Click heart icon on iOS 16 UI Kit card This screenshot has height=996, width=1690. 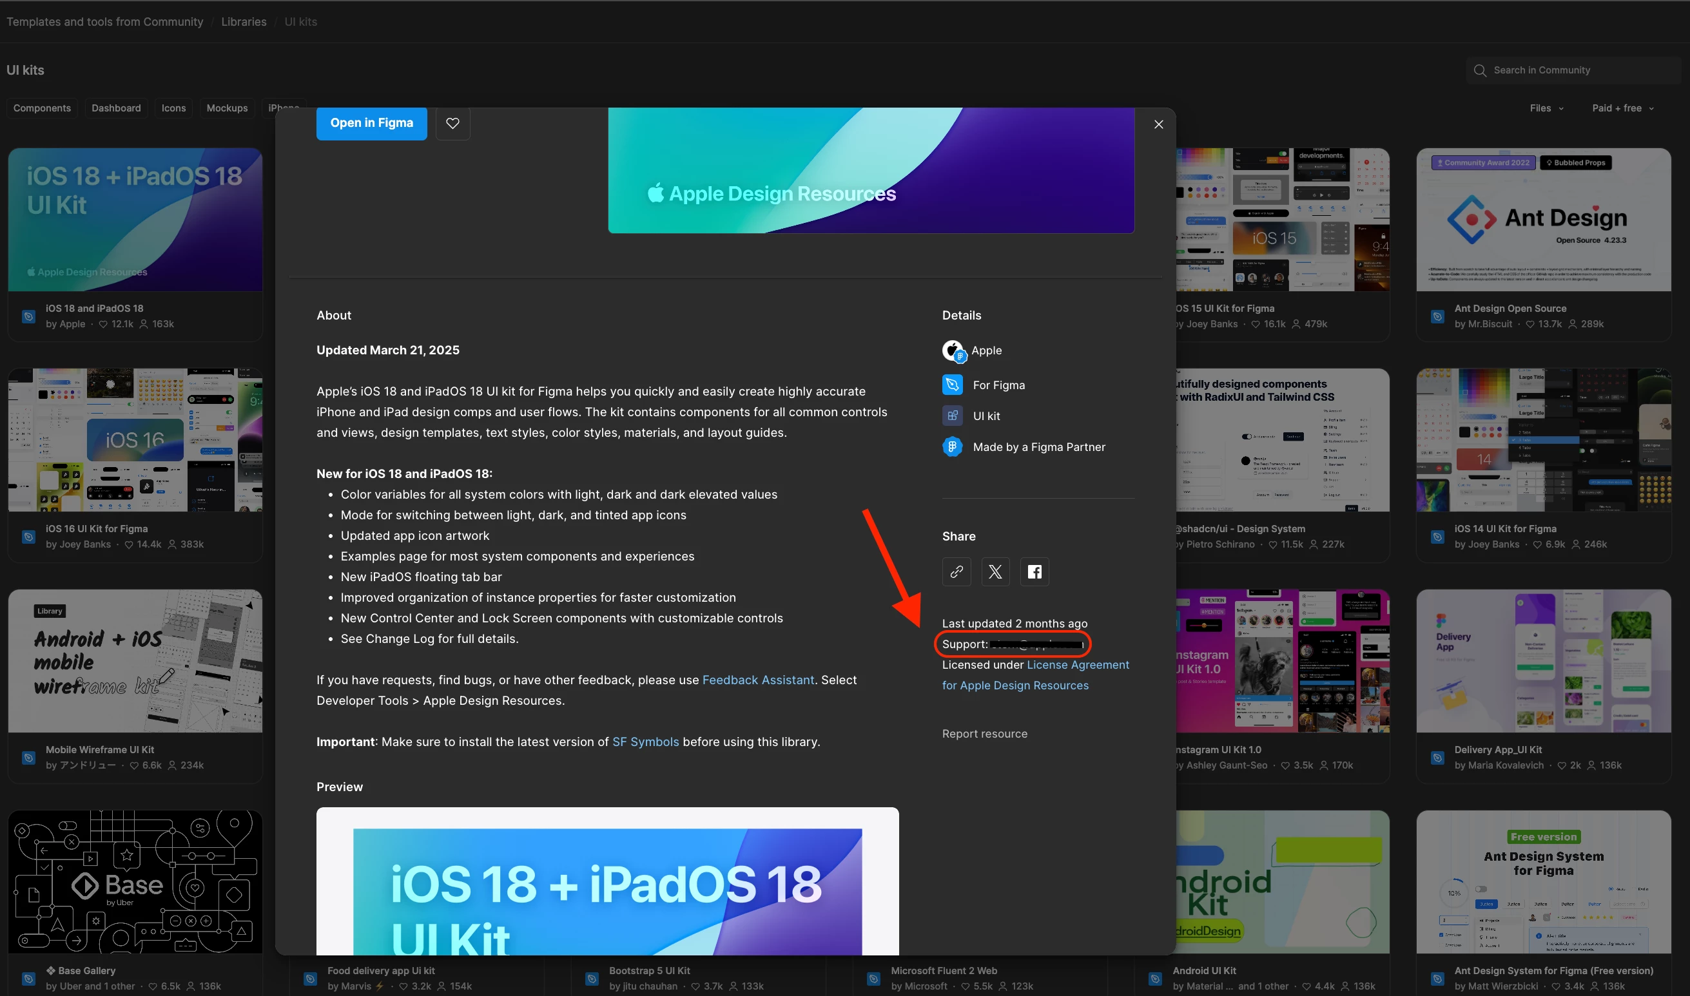(129, 544)
